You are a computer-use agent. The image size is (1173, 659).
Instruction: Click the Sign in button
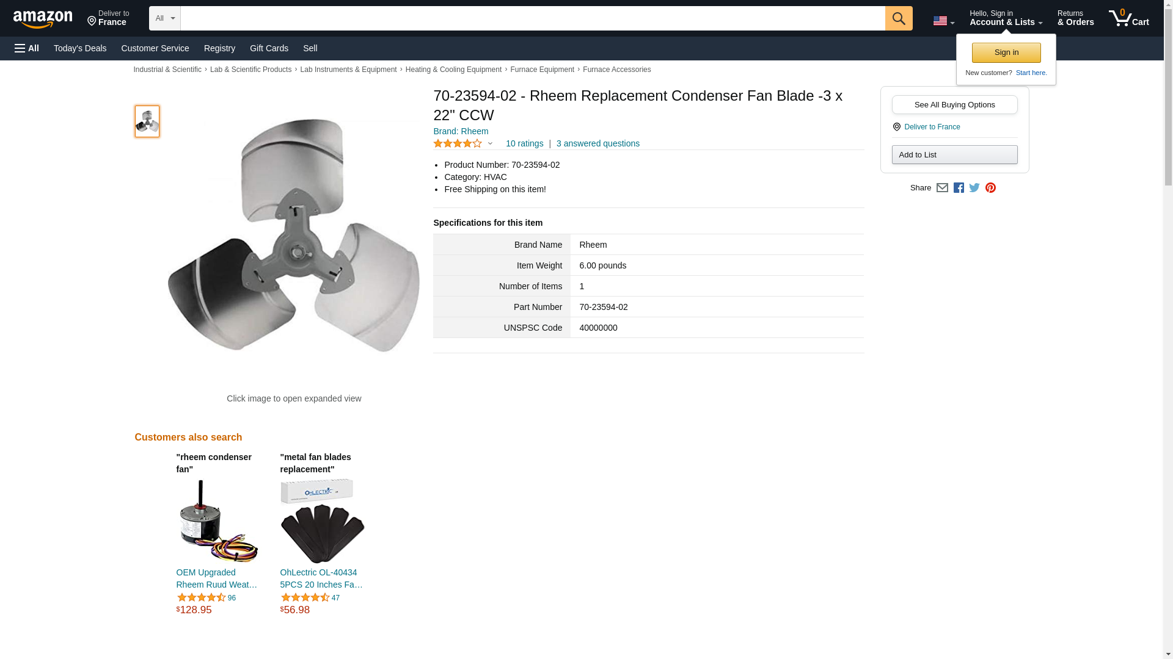coord(1006,52)
